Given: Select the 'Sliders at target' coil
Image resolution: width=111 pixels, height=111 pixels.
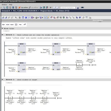Looking at the screenshot, I should coord(56,98).
